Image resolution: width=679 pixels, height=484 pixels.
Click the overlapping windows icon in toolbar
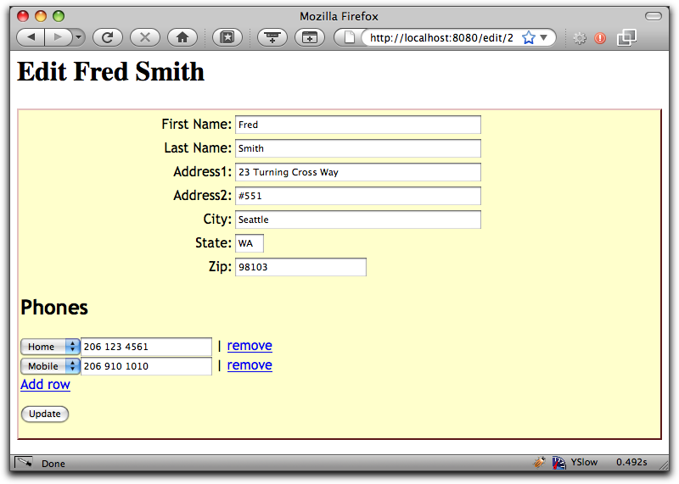626,37
